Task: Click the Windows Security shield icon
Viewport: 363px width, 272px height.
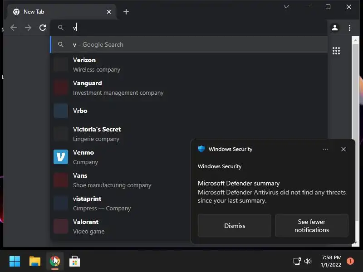Action: (x=201, y=149)
